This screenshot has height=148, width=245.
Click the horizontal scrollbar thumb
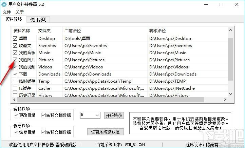(111, 100)
